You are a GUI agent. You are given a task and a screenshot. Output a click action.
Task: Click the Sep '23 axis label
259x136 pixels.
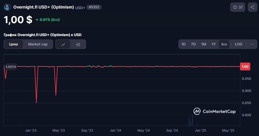click(x=87, y=130)
